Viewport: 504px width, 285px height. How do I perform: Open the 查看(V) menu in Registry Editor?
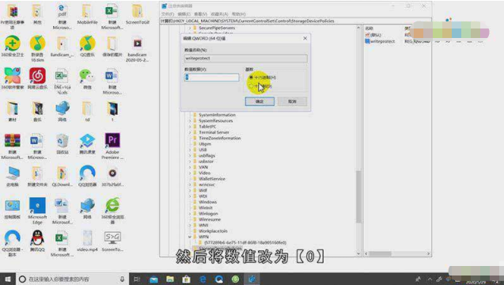click(x=201, y=14)
